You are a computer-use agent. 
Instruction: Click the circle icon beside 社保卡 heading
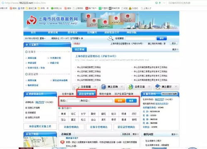[x=27, y=52]
